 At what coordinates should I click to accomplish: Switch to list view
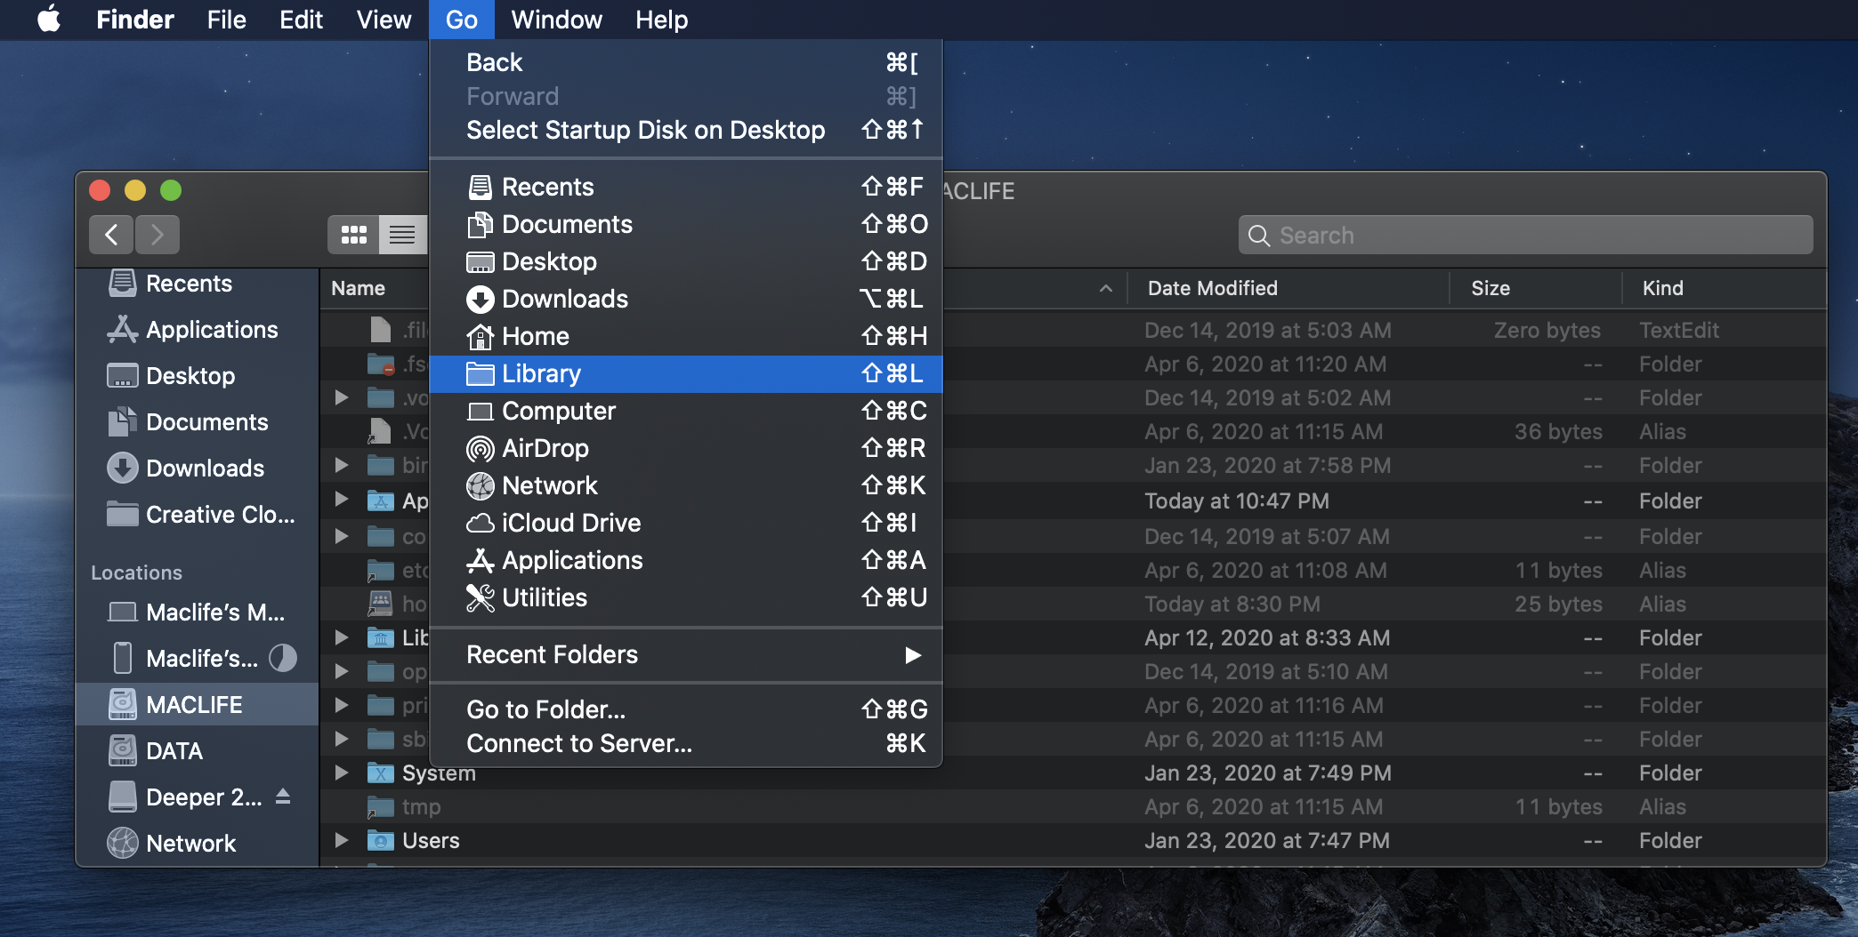pyautogui.click(x=402, y=235)
